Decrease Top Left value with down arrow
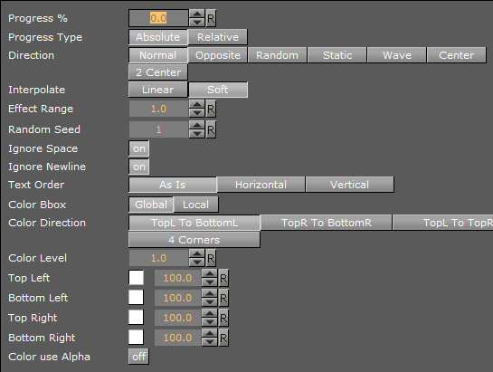Image resolution: width=493 pixels, height=372 pixels. coord(210,282)
